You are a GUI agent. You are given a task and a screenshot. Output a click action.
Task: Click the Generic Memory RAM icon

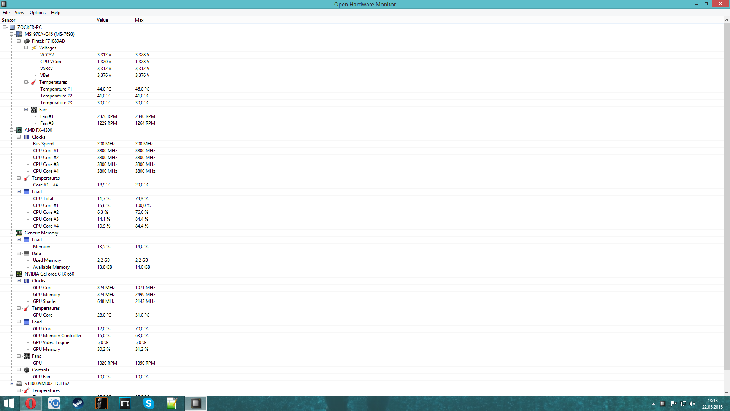[x=19, y=233]
